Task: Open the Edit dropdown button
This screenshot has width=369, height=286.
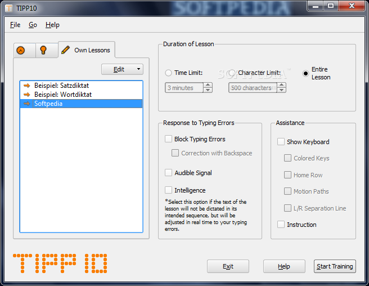Action: coord(123,69)
